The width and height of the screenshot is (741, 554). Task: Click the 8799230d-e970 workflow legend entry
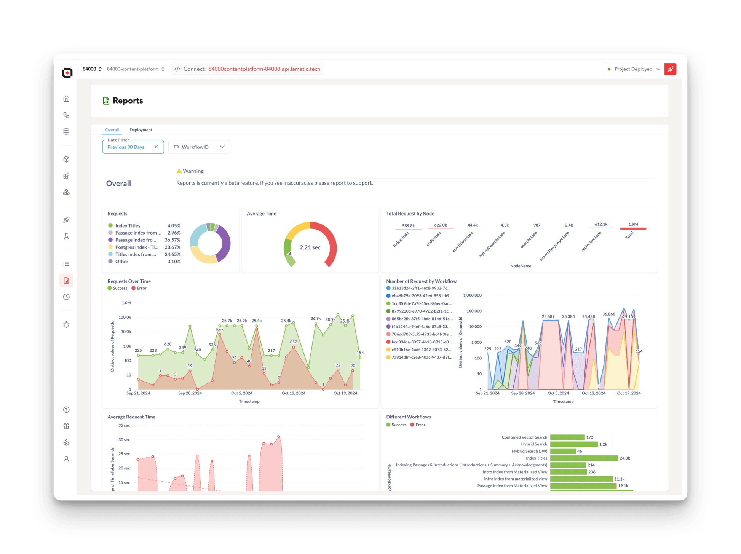pyautogui.click(x=419, y=311)
